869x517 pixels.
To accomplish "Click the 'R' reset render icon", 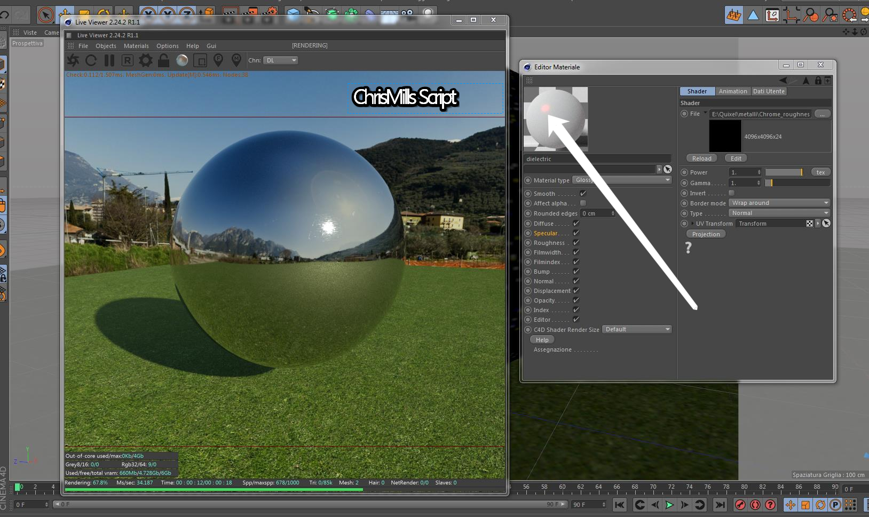I will coord(128,60).
